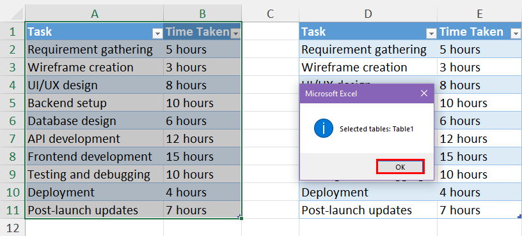Click 'UI/UX design' cell in column A
The image size is (522, 236).
pos(95,85)
